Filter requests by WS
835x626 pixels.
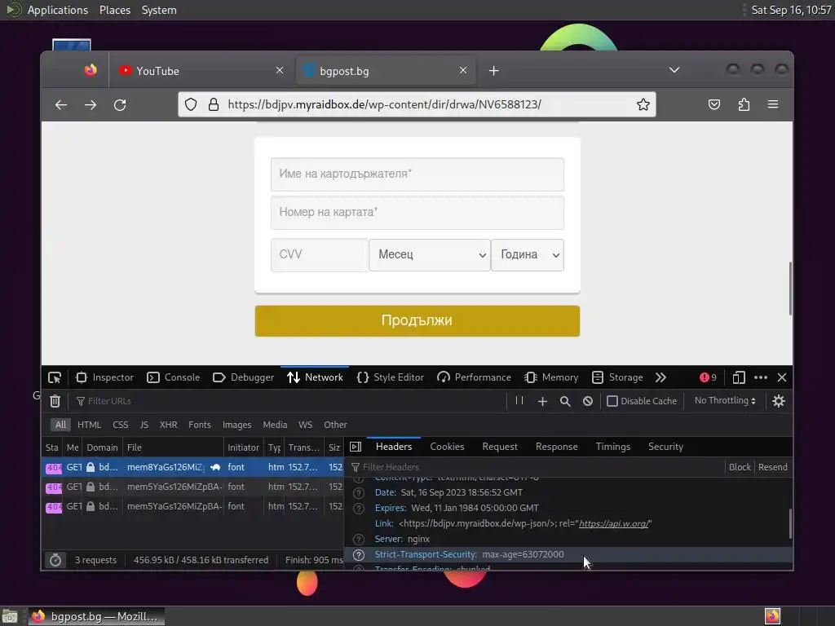point(305,425)
